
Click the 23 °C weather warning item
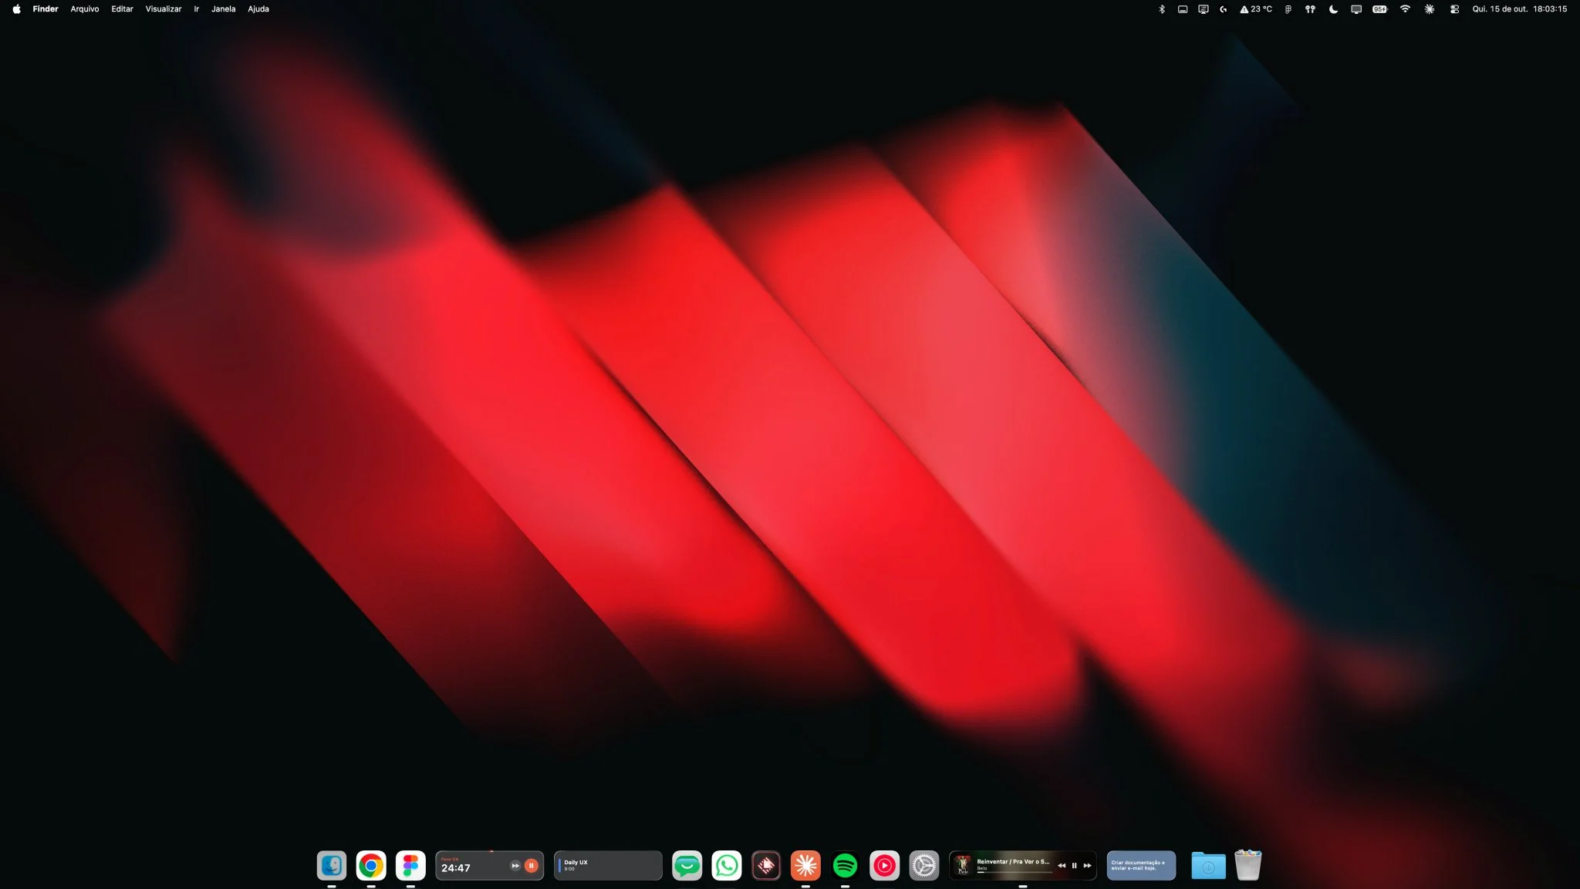click(x=1256, y=9)
